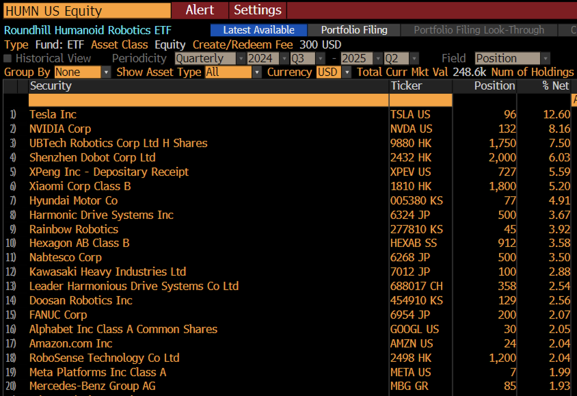
Task: Open the Currency USD dropdown
Action: [334, 72]
